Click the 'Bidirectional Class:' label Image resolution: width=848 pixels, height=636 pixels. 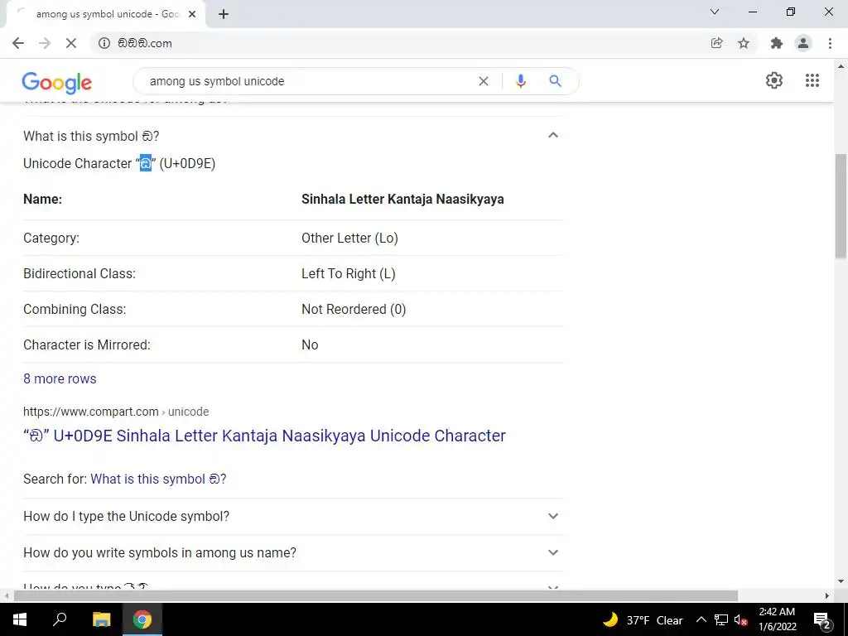79,273
